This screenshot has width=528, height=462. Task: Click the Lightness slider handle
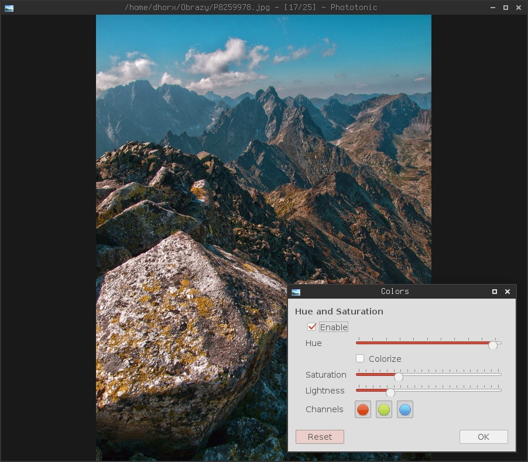pyautogui.click(x=390, y=392)
